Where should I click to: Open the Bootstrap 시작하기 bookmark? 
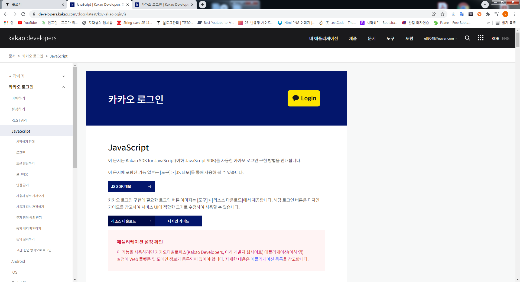[379, 23]
